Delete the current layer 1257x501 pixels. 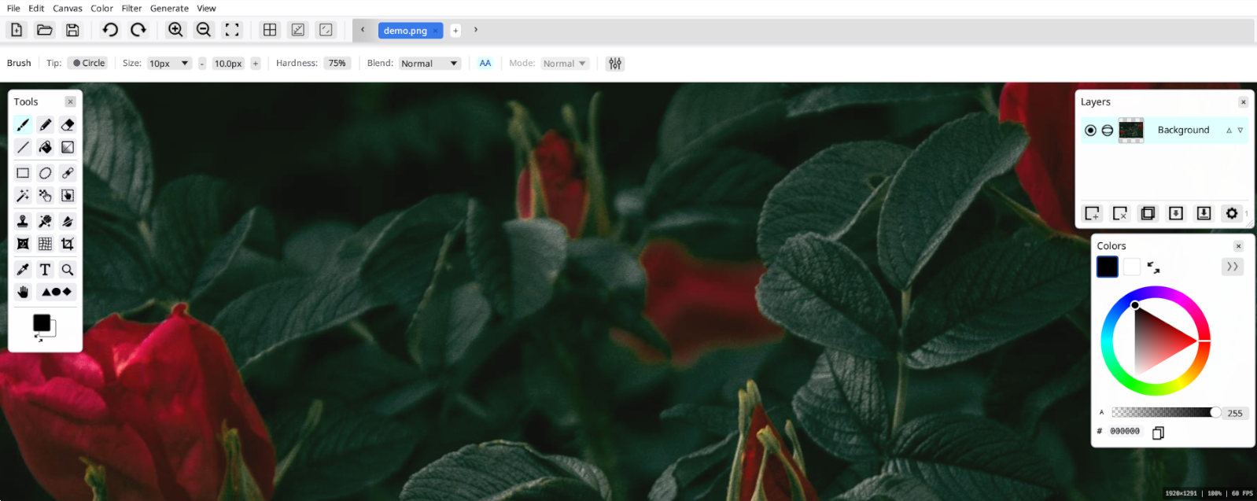pos(1120,213)
